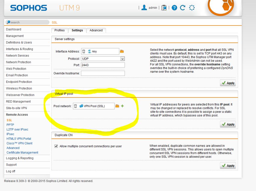Collapse the Remote Access menu
Viewport: 256px width, 191px height.
tap(27, 114)
